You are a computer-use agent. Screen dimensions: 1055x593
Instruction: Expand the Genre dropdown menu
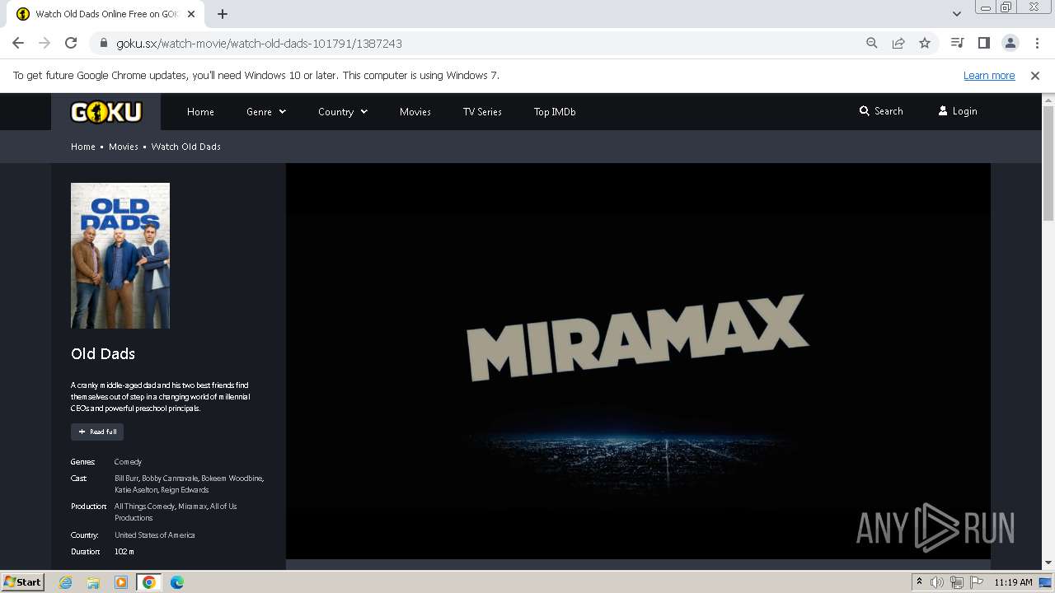pos(266,111)
